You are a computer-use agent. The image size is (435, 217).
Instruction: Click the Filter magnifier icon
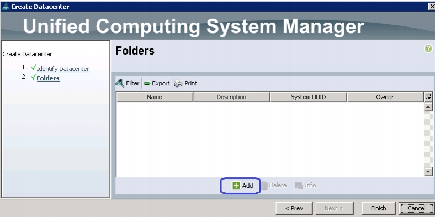(x=120, y=83)
